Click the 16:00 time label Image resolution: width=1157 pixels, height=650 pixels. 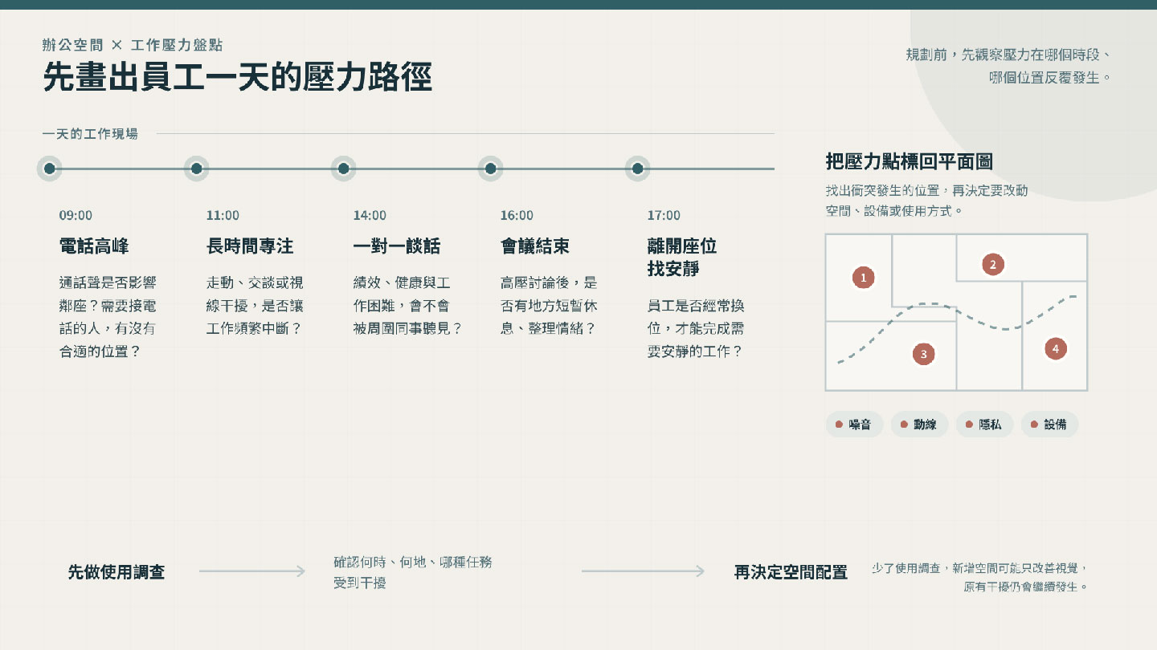coord(517,215)
